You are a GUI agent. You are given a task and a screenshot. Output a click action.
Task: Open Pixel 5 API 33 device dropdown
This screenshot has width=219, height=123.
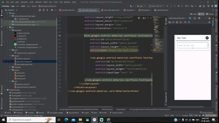[156, 6]
